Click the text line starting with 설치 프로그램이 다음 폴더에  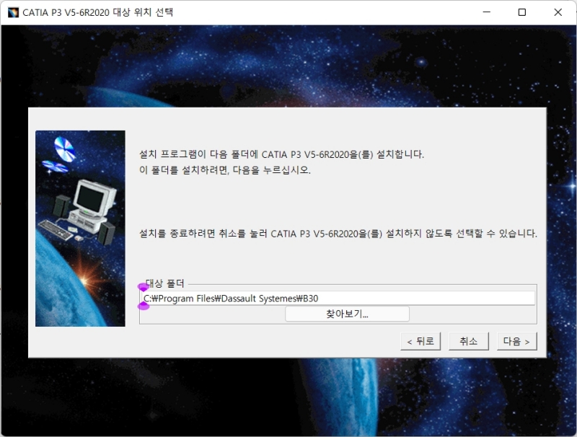pyautogui.click(x=281, y=154)
